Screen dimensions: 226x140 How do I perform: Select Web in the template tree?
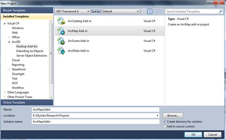pyautogui.click(x=15, y=33)
